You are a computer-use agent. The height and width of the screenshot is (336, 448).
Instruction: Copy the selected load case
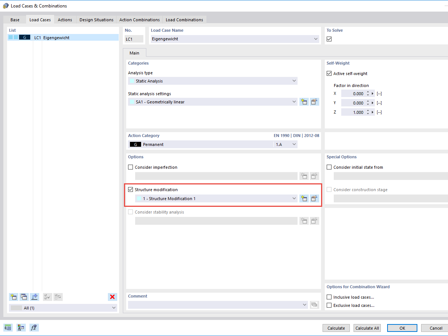coord(24,297)
